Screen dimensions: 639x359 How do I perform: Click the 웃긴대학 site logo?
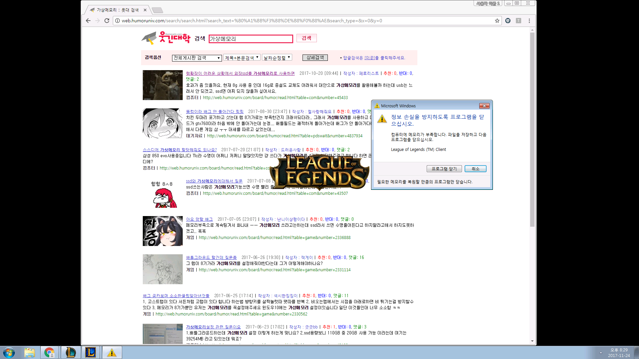pos(166,38)
